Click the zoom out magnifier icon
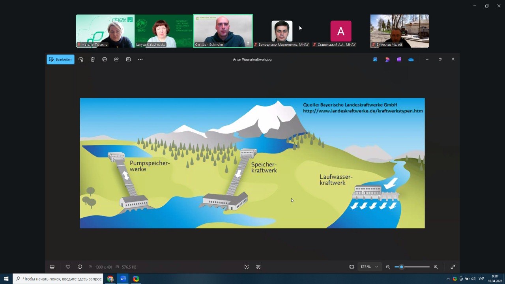 pos(388,267)
